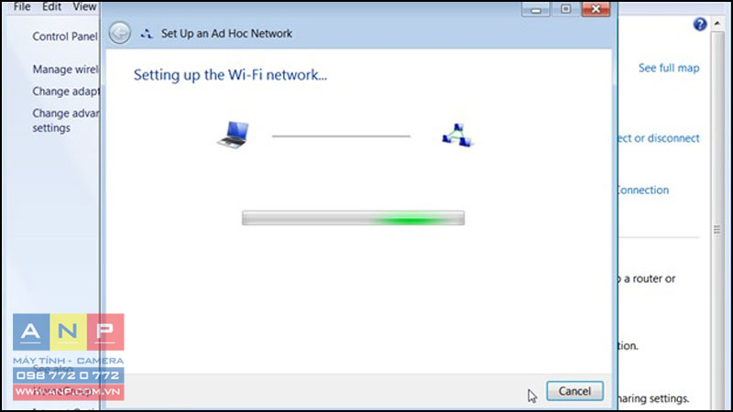Open Control Panel Home link

point(65,37)
